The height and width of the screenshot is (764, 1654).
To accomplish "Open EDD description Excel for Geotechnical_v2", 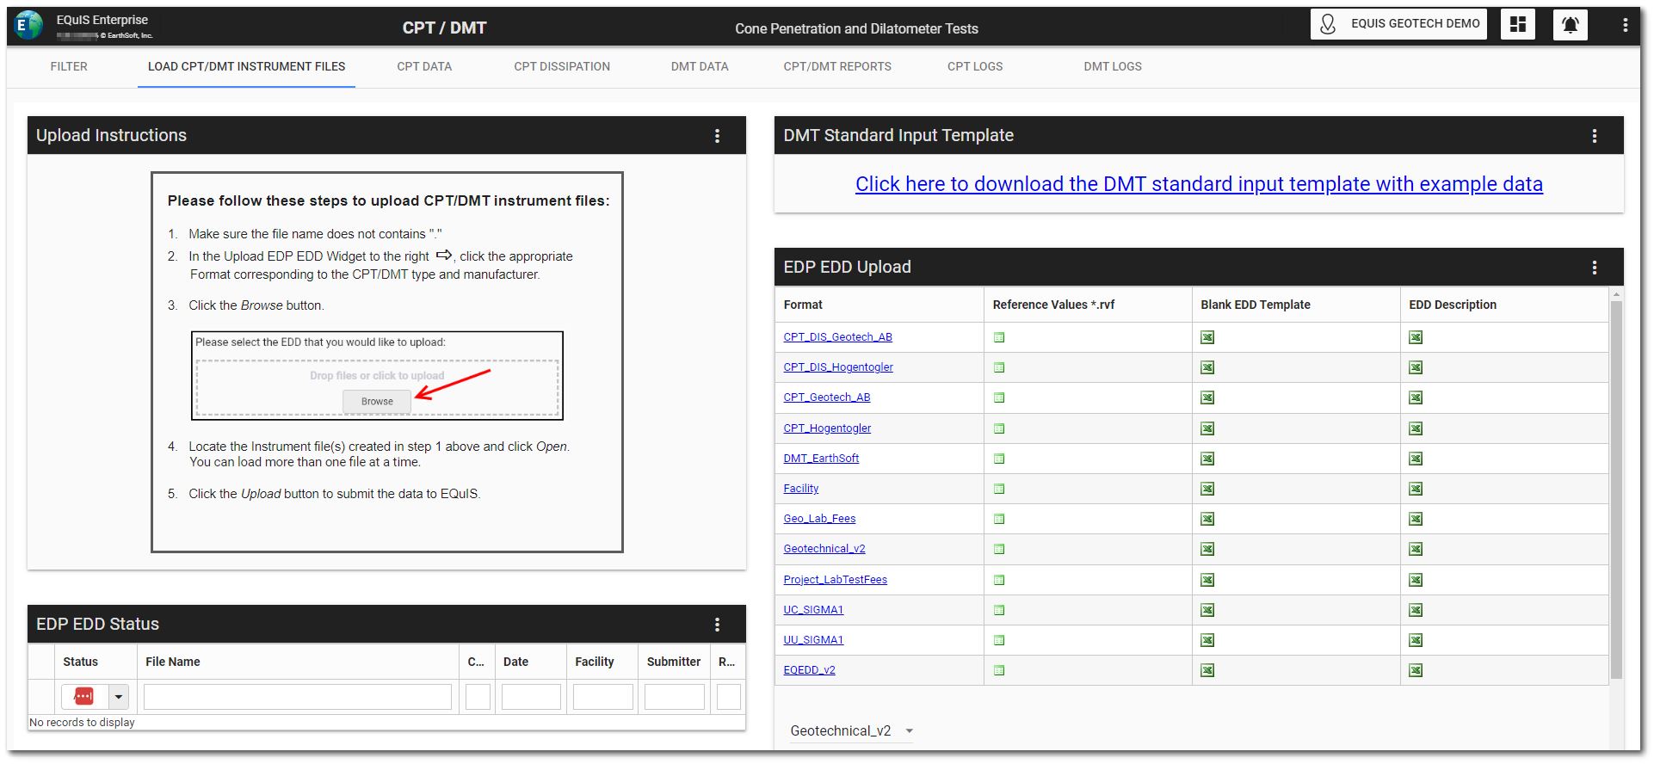I will pos(1416,549).
